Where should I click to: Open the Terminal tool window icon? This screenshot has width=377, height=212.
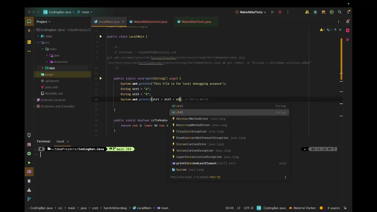coord(29,172)
